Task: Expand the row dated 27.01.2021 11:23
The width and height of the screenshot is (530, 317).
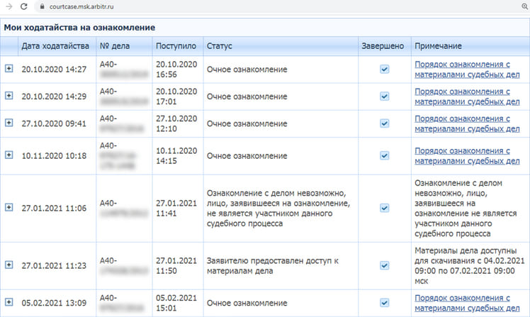Action: 9,265
